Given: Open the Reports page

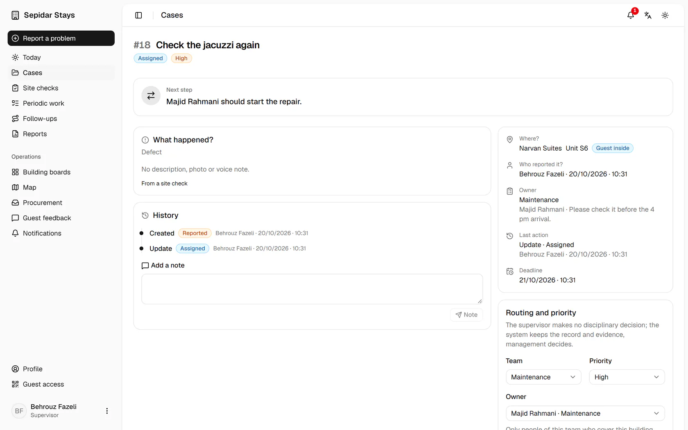Looking at the screenshot, I should 61,134.
